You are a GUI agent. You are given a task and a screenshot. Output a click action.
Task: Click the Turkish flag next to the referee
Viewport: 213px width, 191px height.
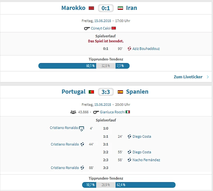click(x=114, y=28)
